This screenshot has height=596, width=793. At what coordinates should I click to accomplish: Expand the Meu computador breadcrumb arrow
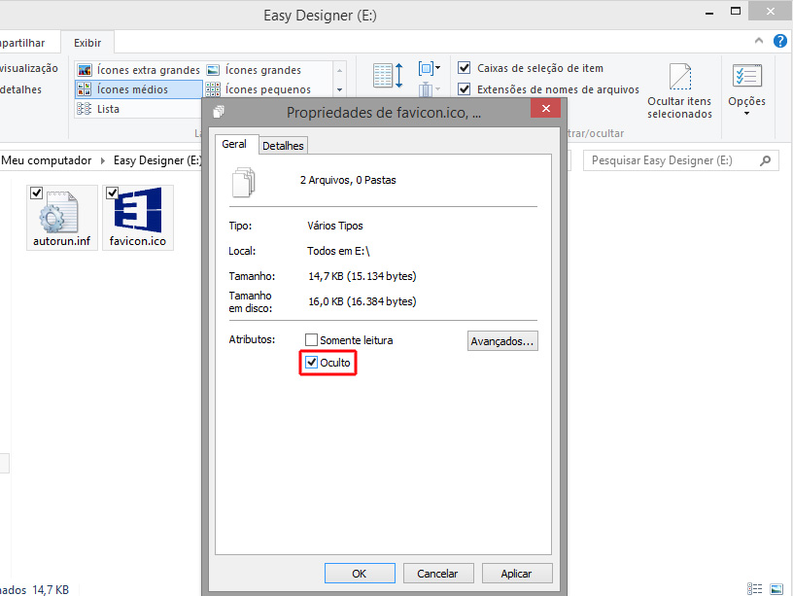point(102,160)
